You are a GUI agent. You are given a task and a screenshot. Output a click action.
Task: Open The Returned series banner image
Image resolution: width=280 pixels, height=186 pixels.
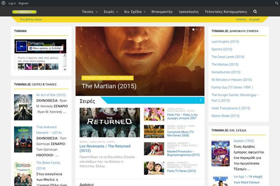[x=110, y=122]
